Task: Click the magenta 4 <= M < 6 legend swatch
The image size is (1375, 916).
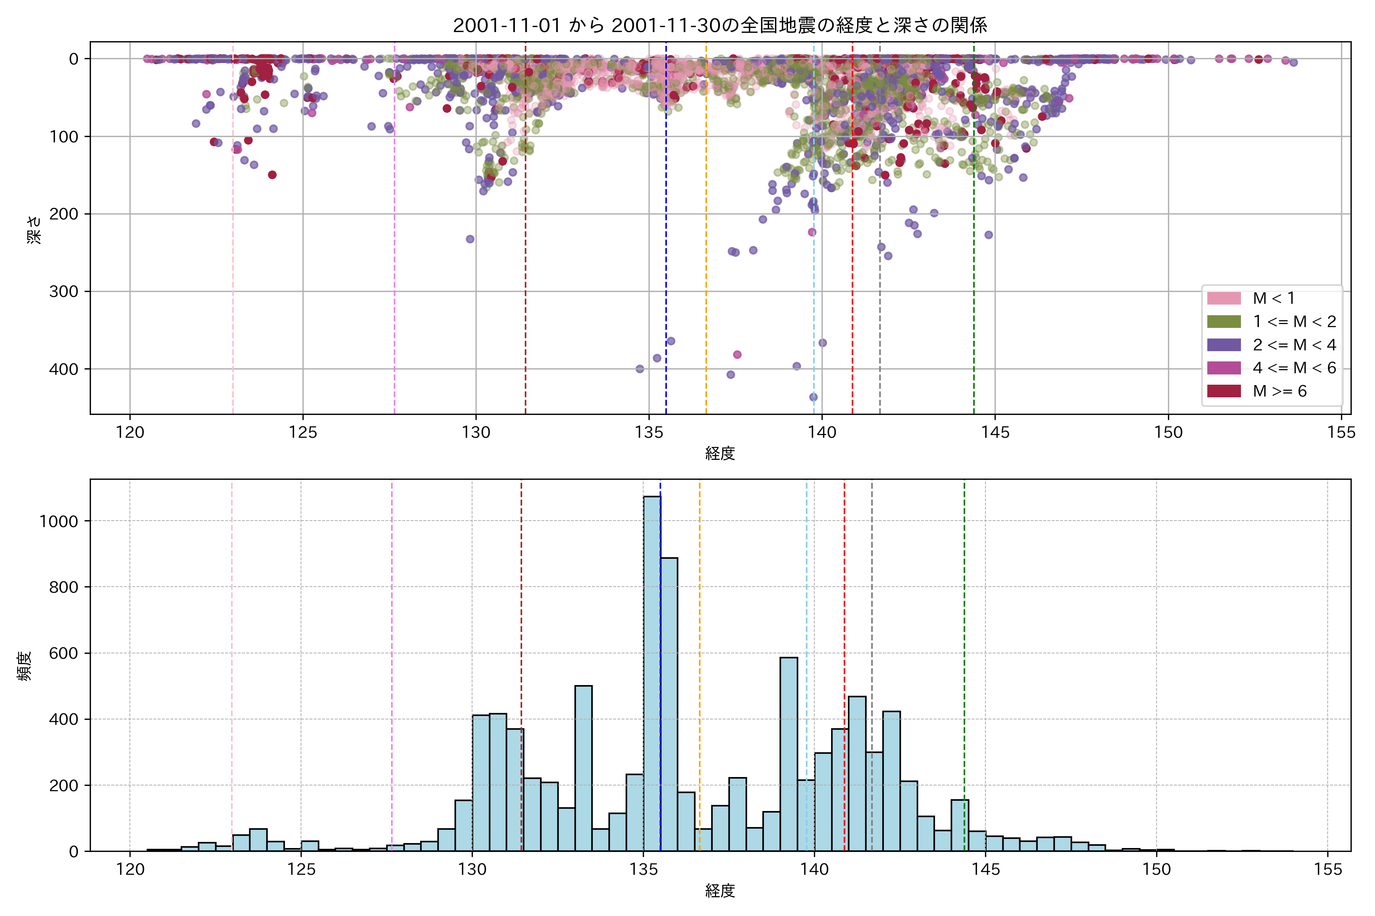Action: 1224,368
